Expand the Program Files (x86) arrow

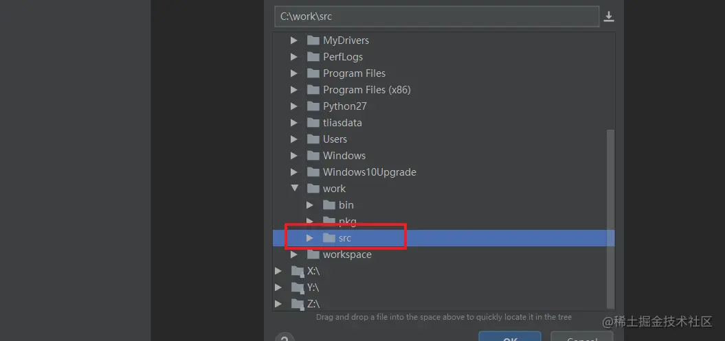pyautogui.click(x=293, y=90)
